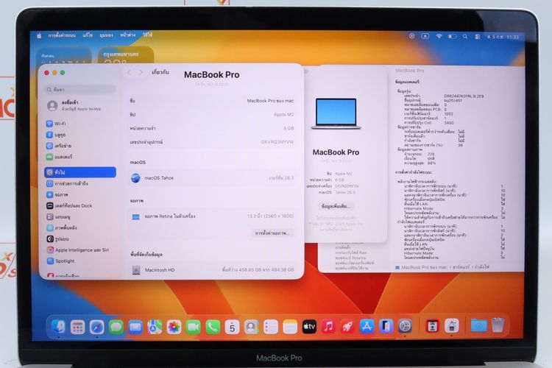Image resolution: width=552 pixels, height=368 pixels.
Task: Open the Apple menu
Action: [39, 35]
